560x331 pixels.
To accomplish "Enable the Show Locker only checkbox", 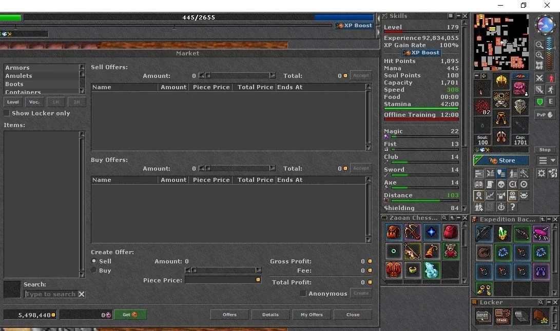I will [7, 113].
